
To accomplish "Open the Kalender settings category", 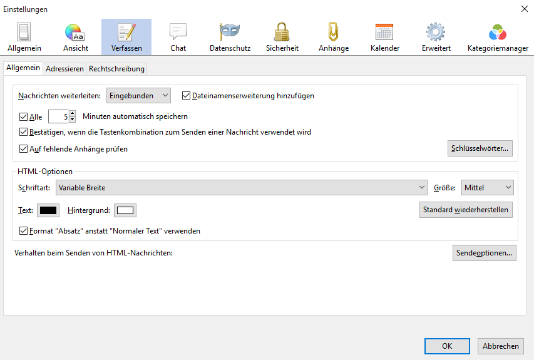I will (x=385, y=37).
